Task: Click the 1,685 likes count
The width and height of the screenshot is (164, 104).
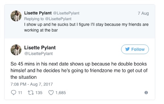Action: 61,93
